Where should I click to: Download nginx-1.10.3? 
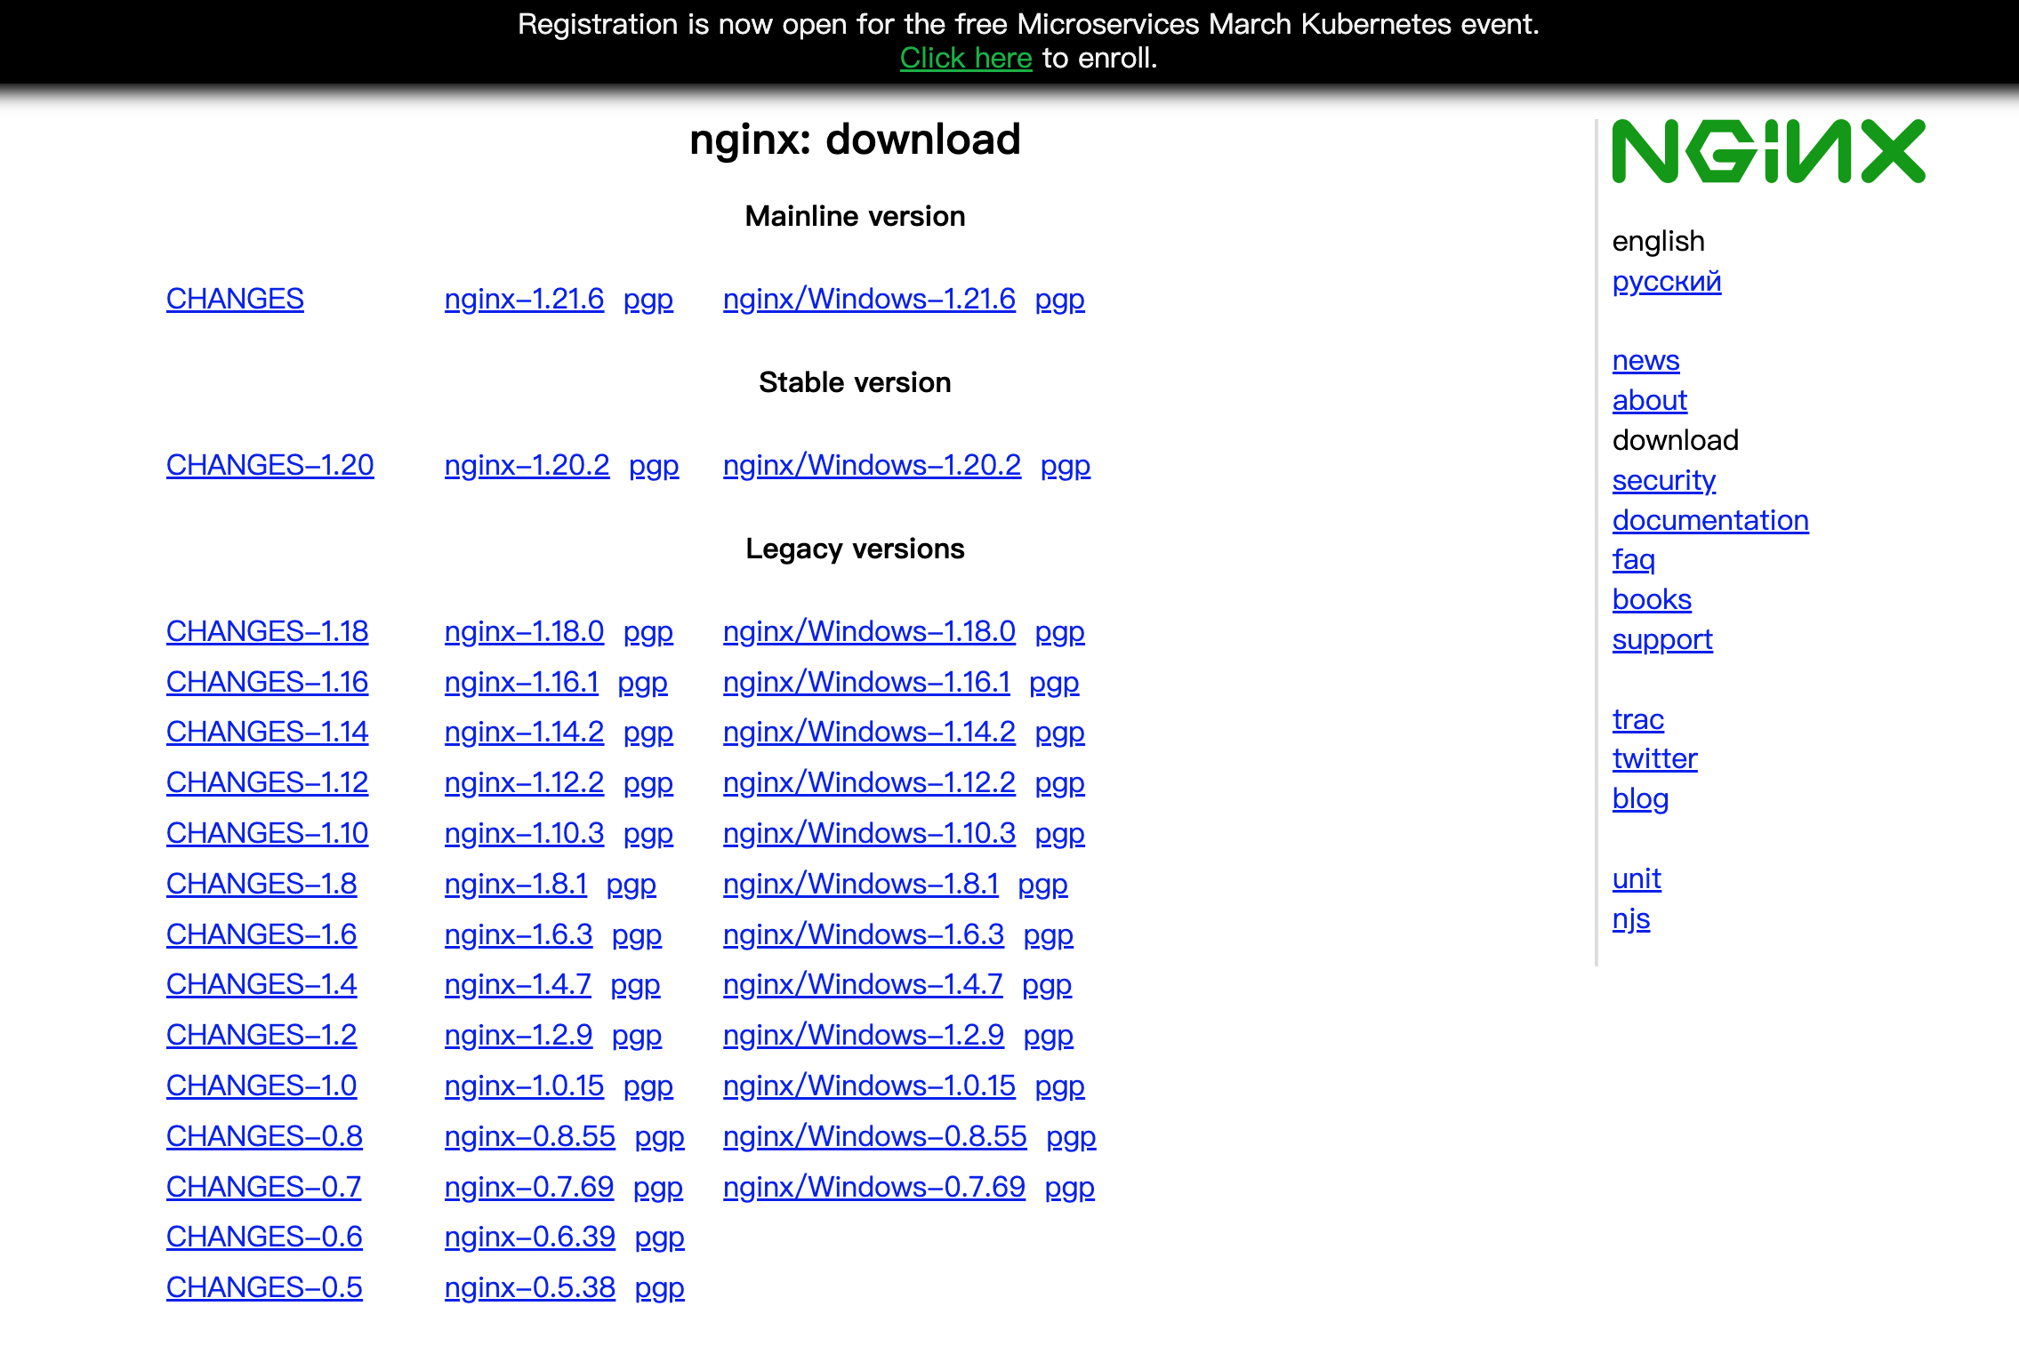pos(524,833)
